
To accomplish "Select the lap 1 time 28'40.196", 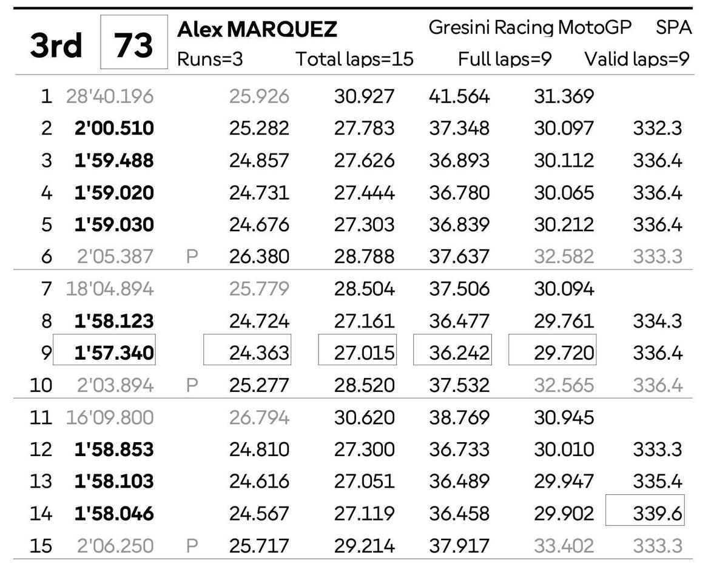I will click(x=110, y=96).
